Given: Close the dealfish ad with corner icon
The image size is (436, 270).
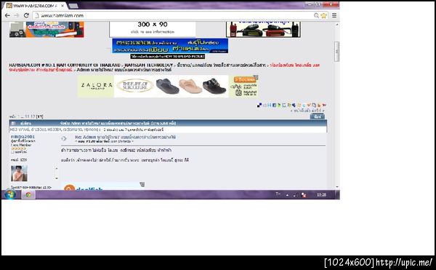Looking at the screenshot, I should tap(142, 184).
